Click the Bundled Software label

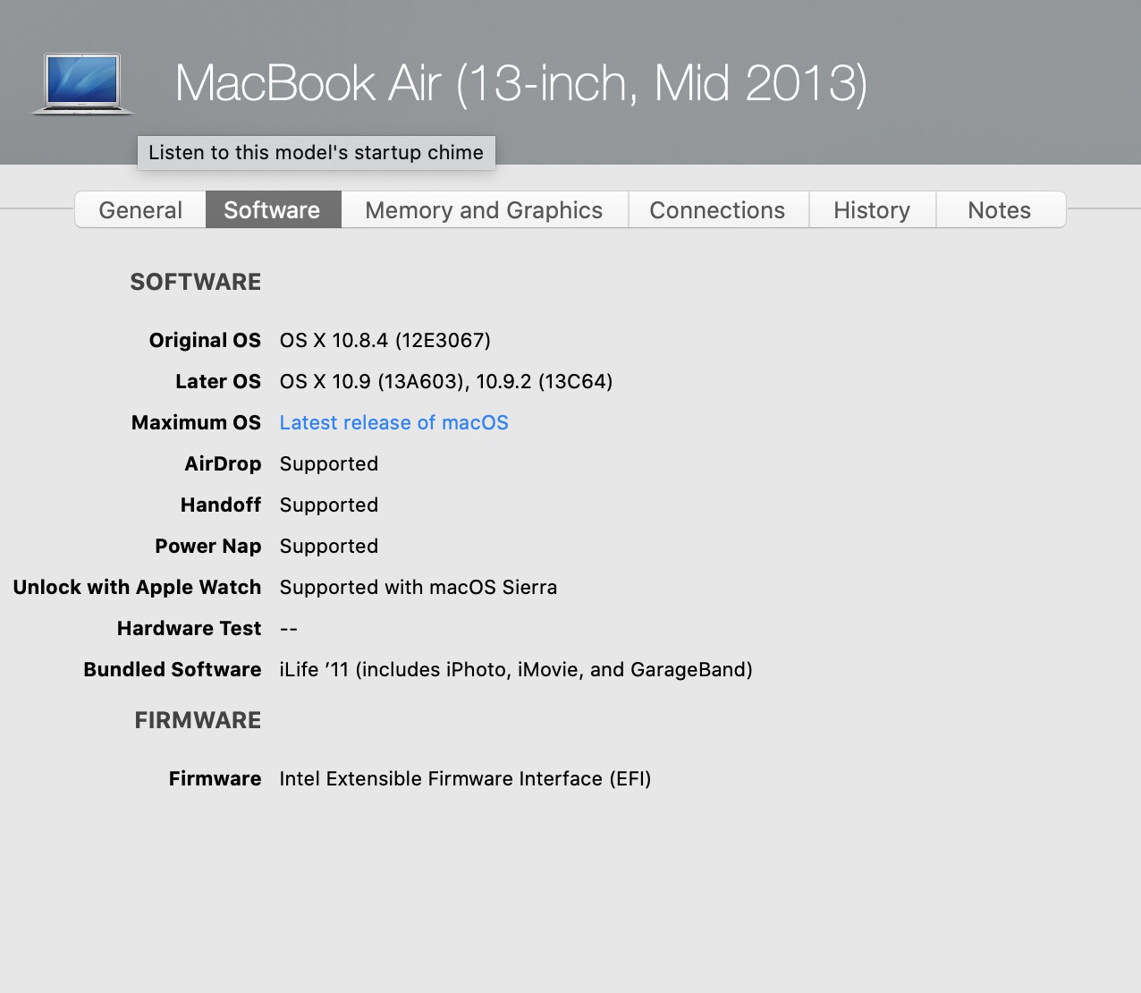click(173, 669)
